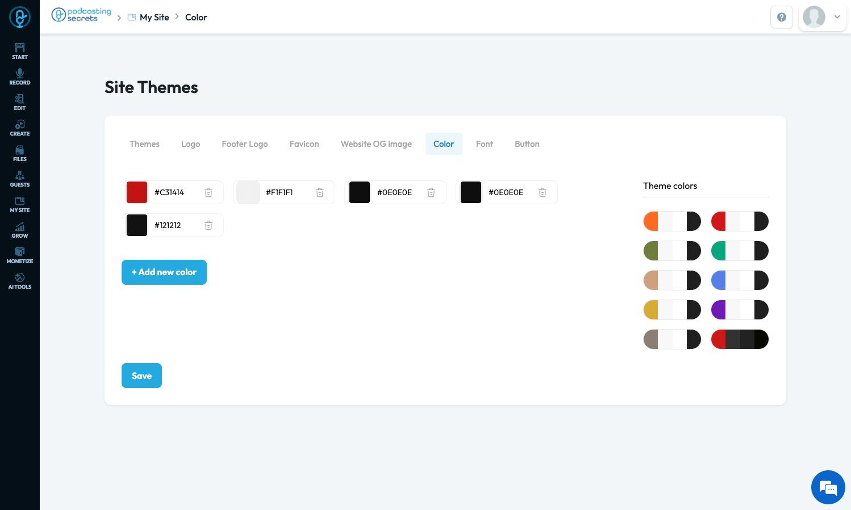Save the color settings
Viewport: 851px width, 510px height.
tap(141, 376)
